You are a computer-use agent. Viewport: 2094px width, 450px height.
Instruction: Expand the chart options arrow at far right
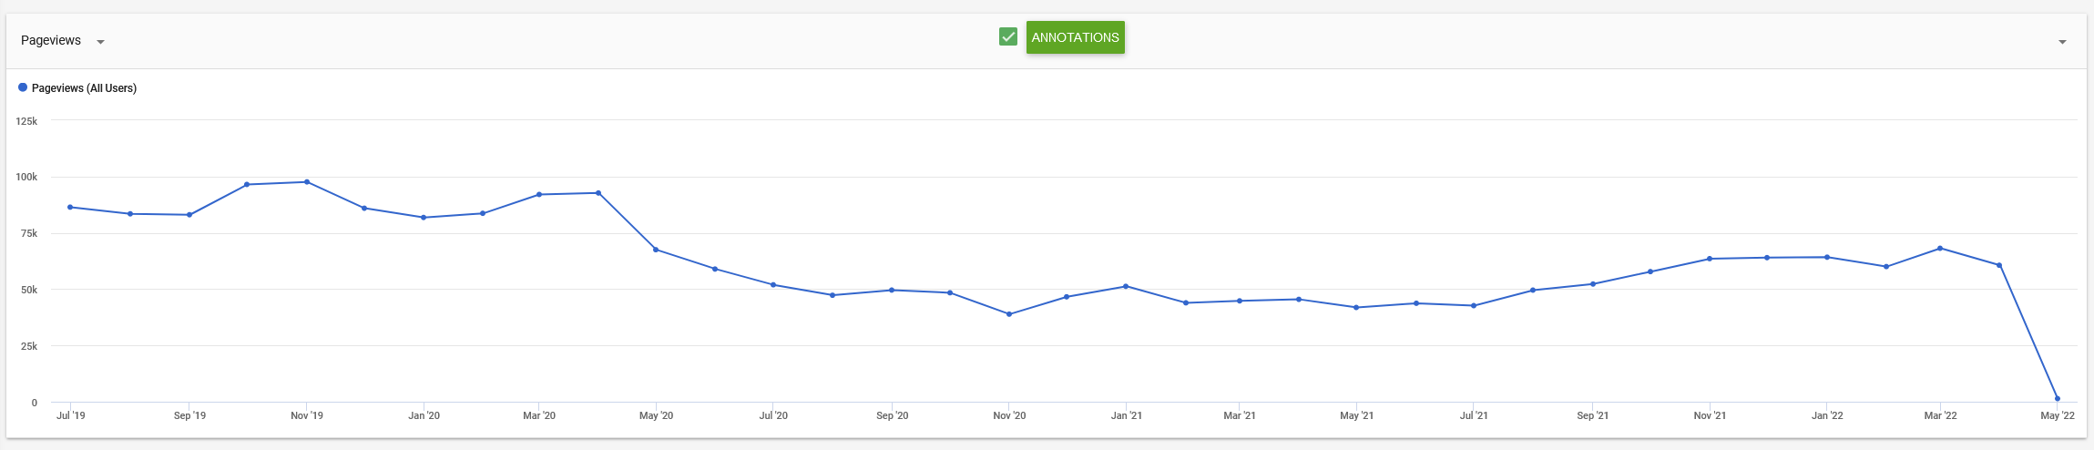point(2062,42)
